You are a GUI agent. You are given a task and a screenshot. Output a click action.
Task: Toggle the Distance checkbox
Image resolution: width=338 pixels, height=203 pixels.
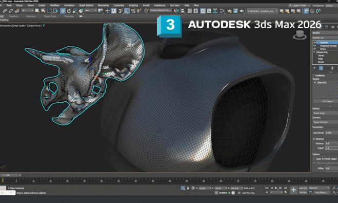click(314, 139)
